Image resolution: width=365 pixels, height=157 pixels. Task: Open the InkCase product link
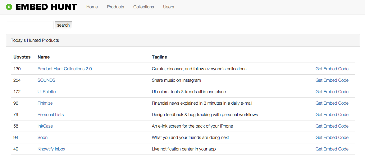[x=45, y=126]
